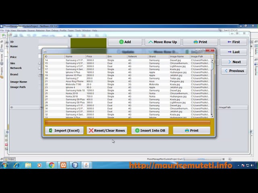
Task: Select the Nokia 2019 row
Action: (x=127, y=93)
